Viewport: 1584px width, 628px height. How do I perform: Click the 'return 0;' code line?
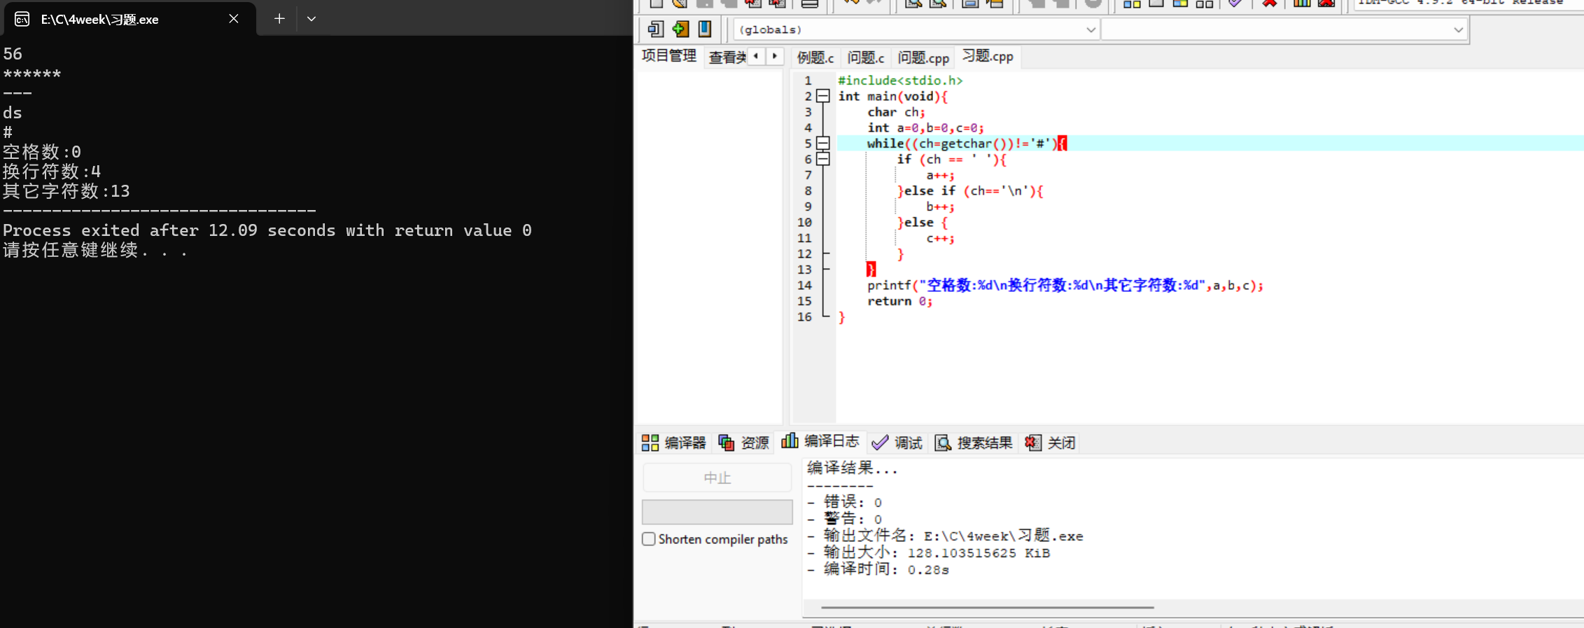900,301
